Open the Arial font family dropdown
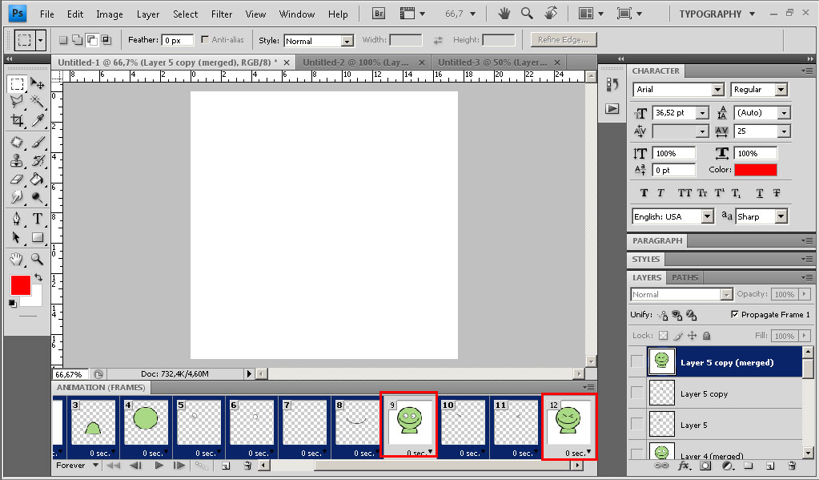The image size is (819, 480). pyautogui.click(x=717, y=90)
